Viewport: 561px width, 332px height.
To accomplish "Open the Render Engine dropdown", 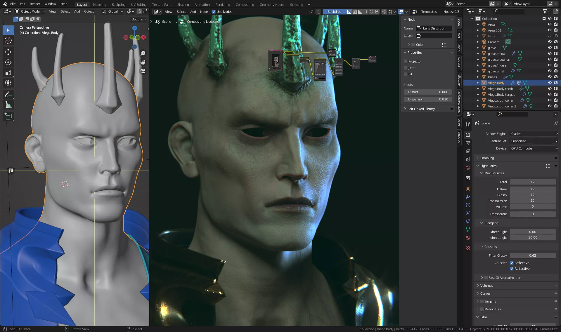I will tap(534, 134).
